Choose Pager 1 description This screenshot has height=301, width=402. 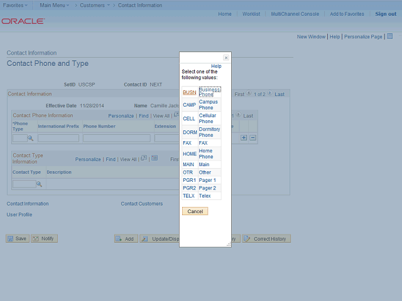[207, 180]
